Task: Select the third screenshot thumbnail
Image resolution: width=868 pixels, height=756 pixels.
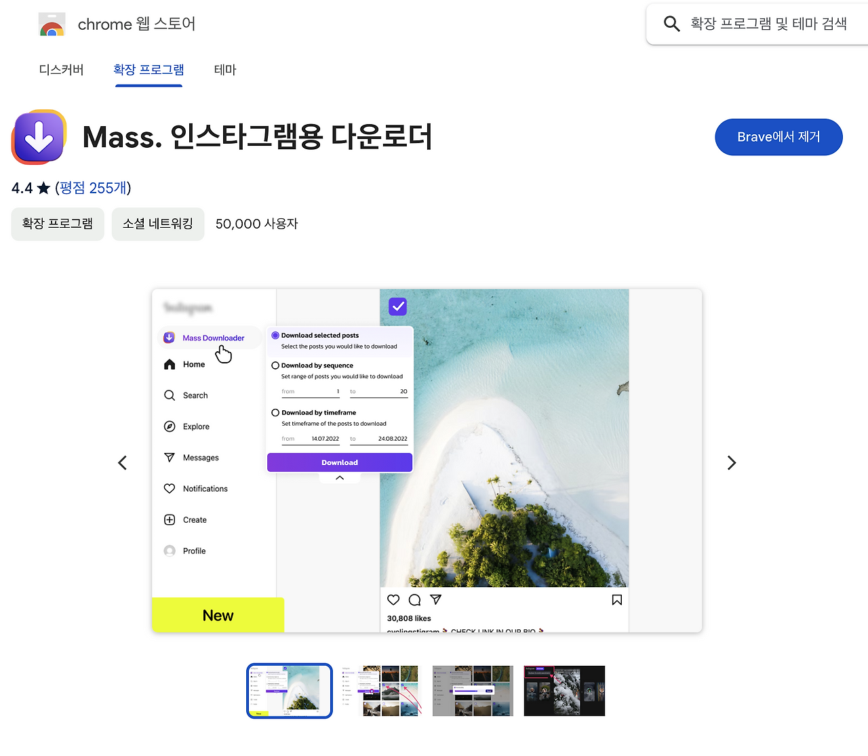Action: click(473, 691)
